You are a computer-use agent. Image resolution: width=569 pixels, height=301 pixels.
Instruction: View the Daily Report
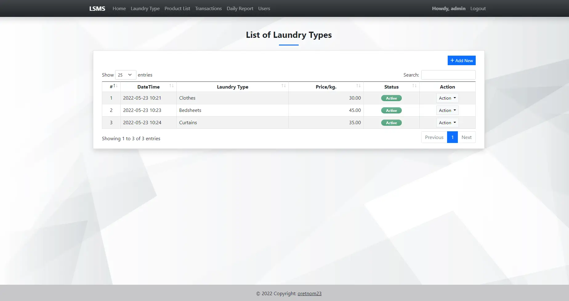click(x=240, y=9)
